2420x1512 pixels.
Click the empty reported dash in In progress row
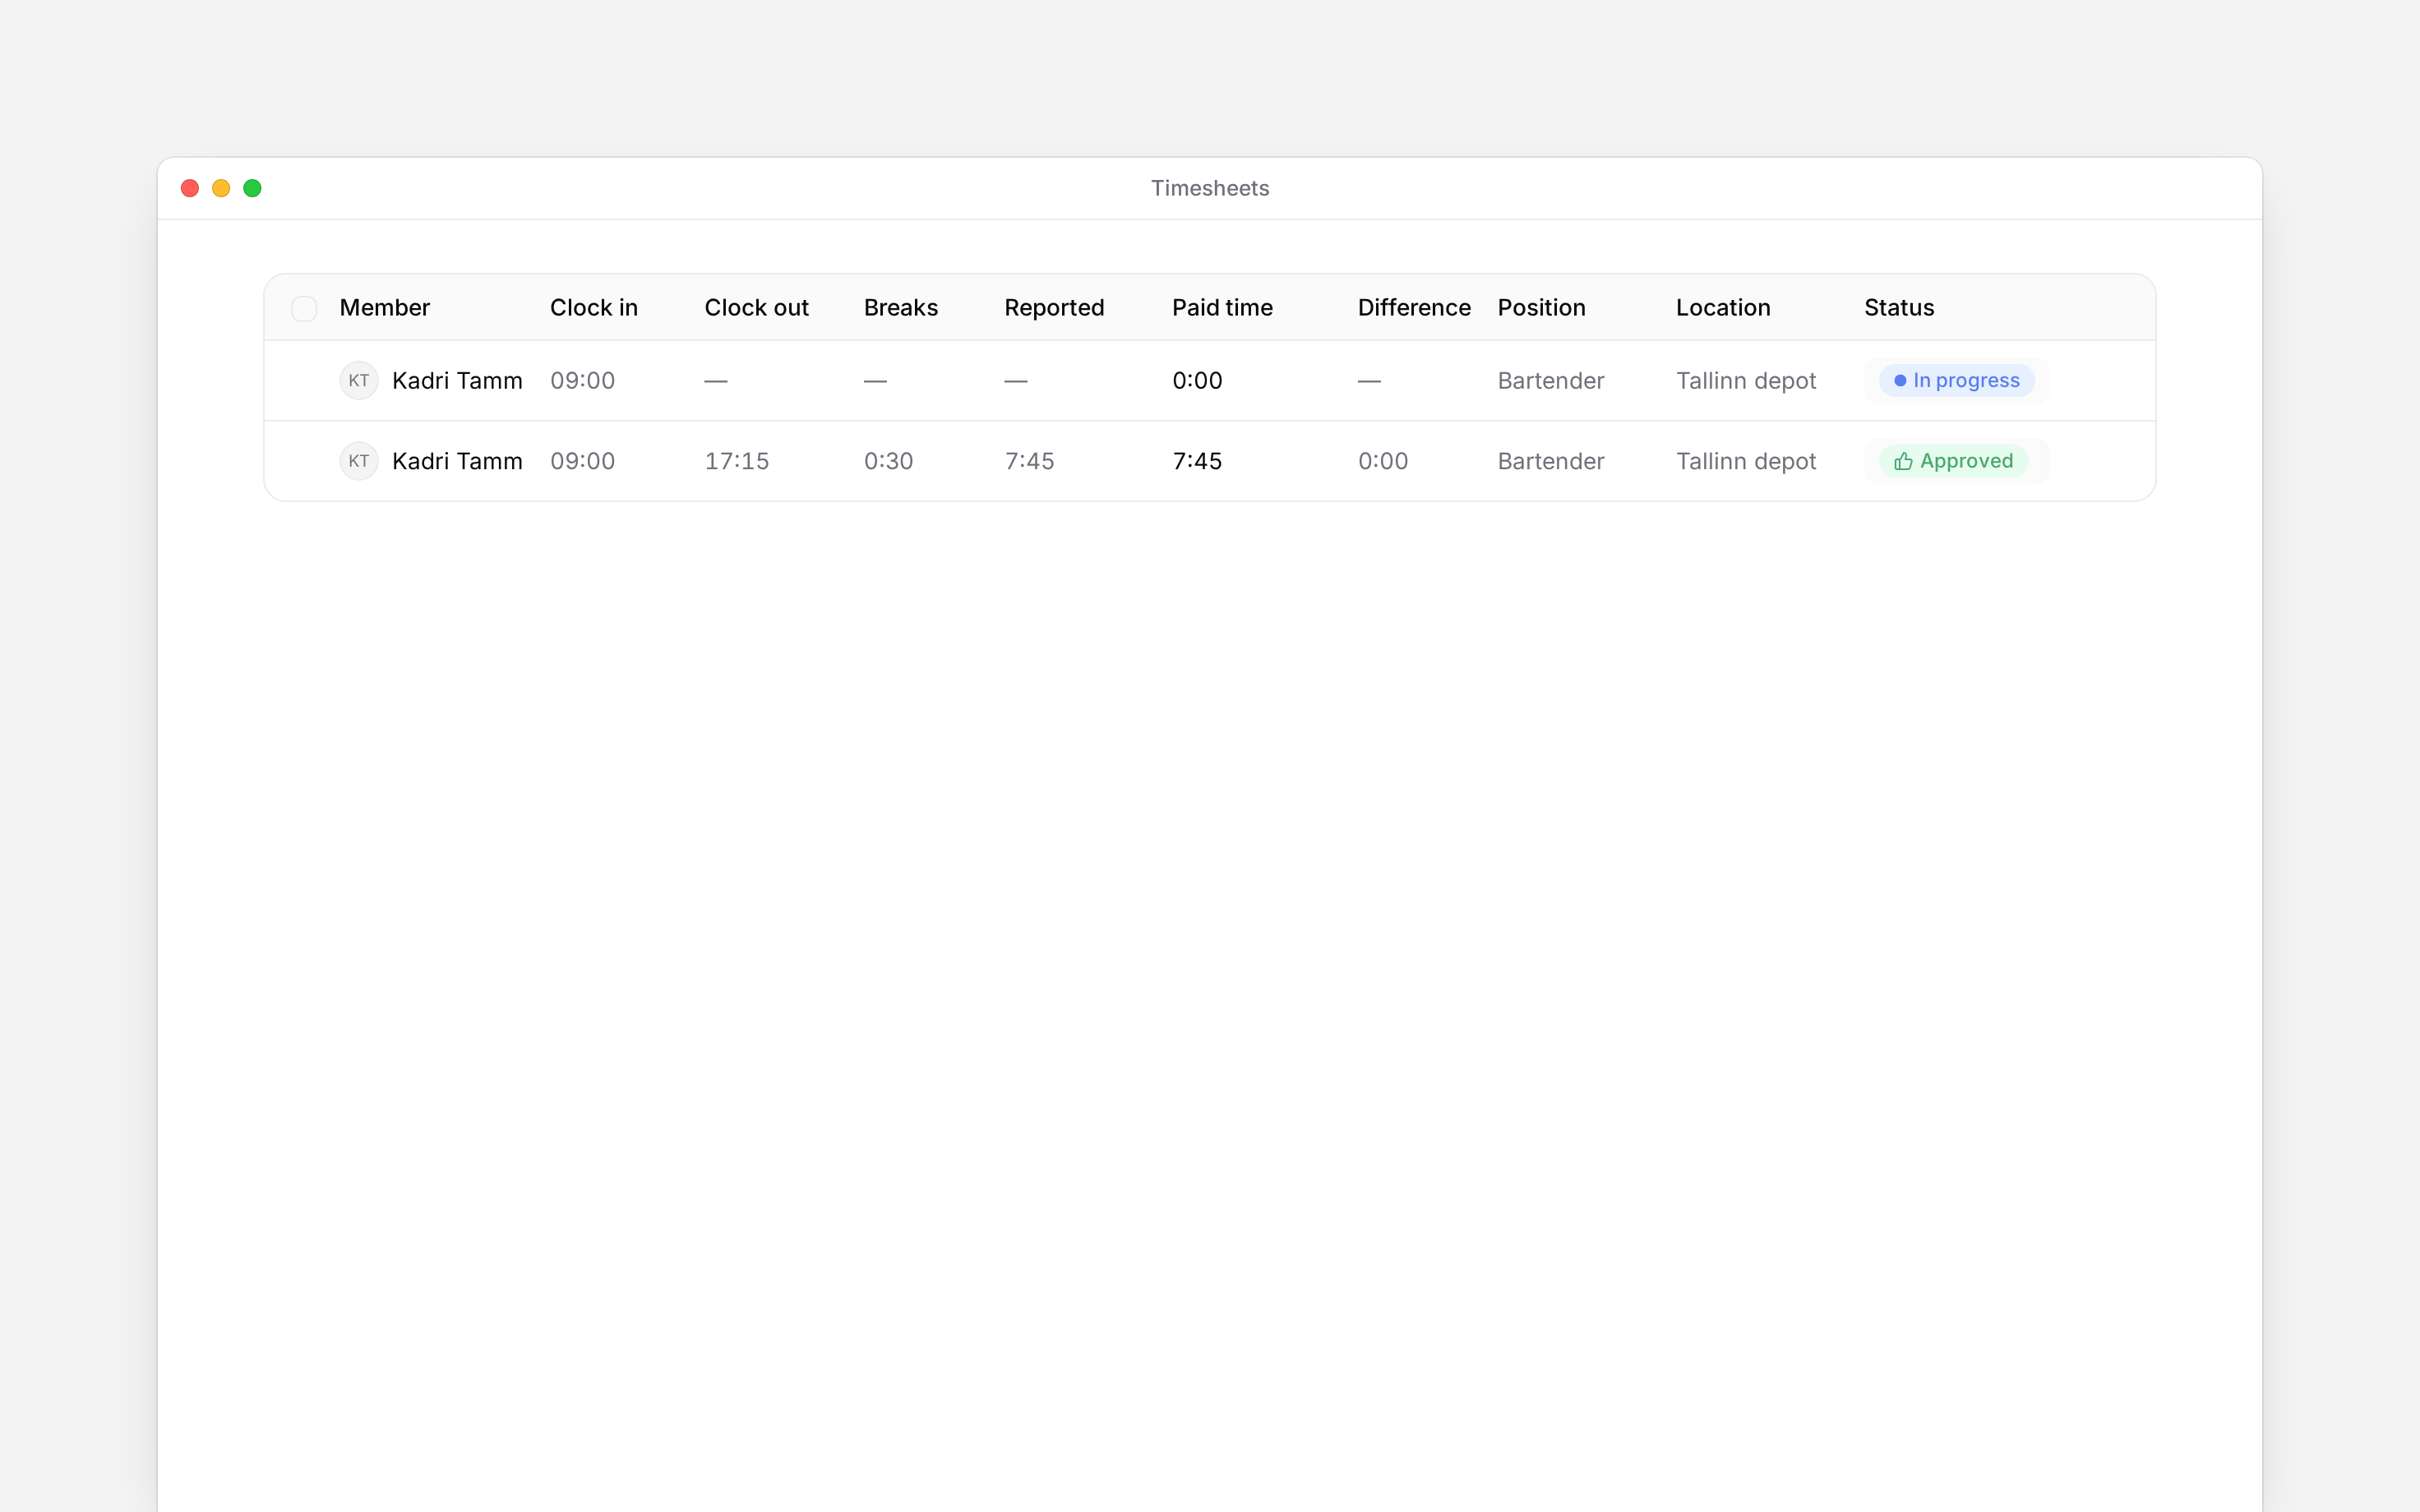click(1016, 381)
